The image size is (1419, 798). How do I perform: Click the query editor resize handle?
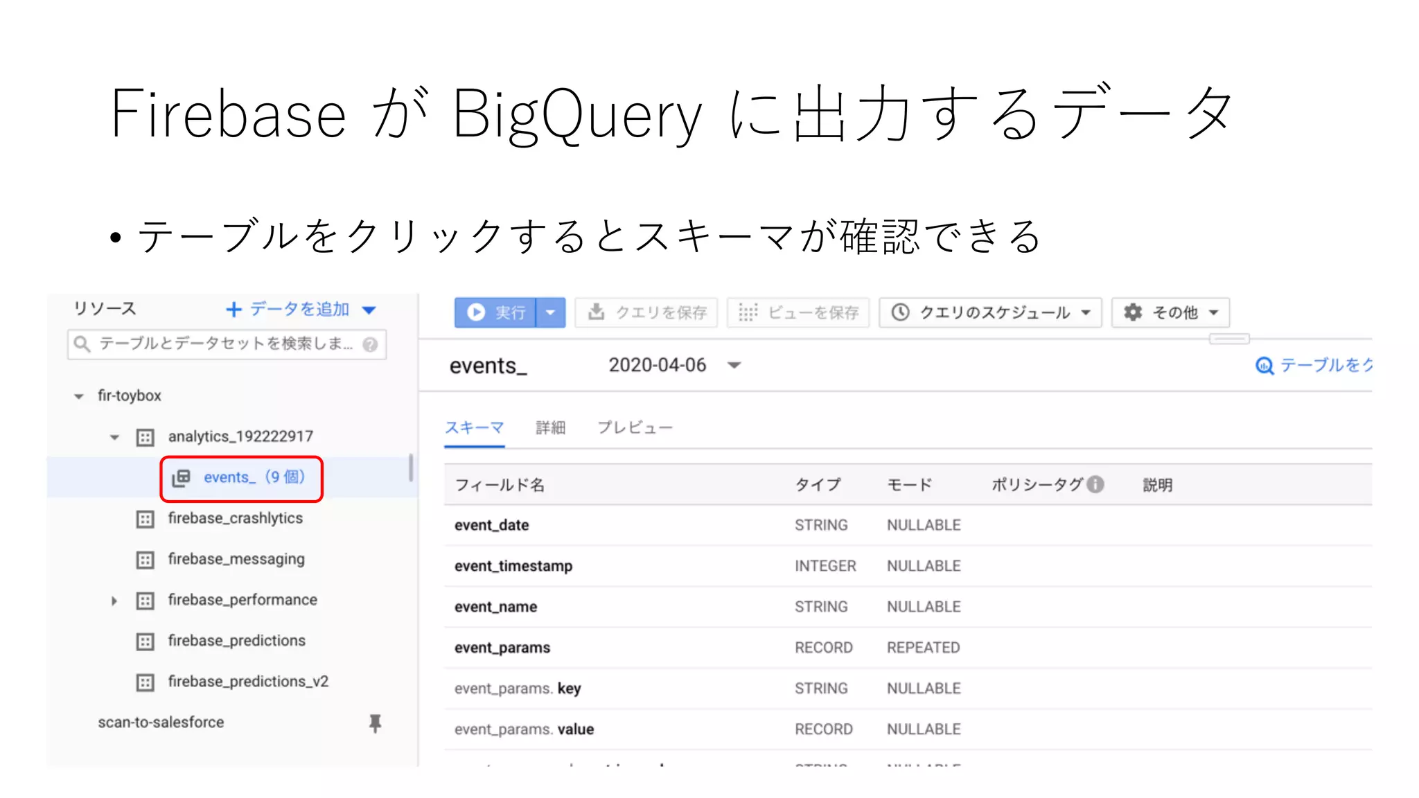point(1229,339)
